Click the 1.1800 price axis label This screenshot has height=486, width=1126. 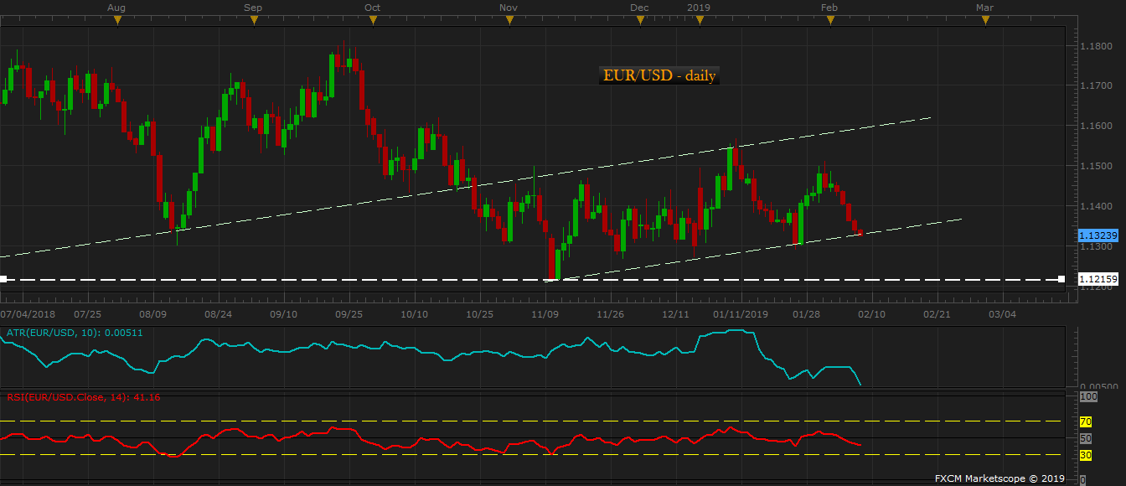1096,46
